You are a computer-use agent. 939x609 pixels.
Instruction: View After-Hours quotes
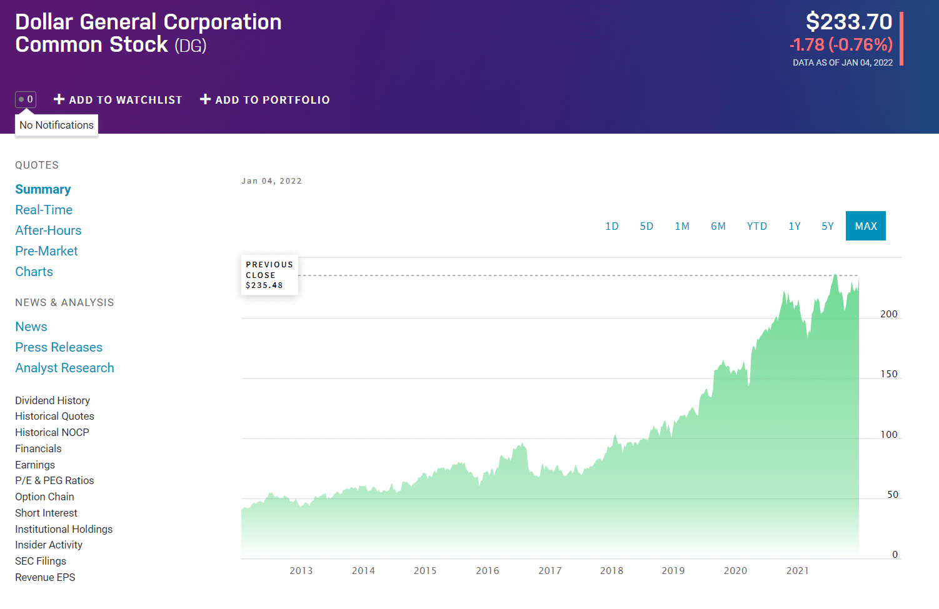(x=48, y=230)
